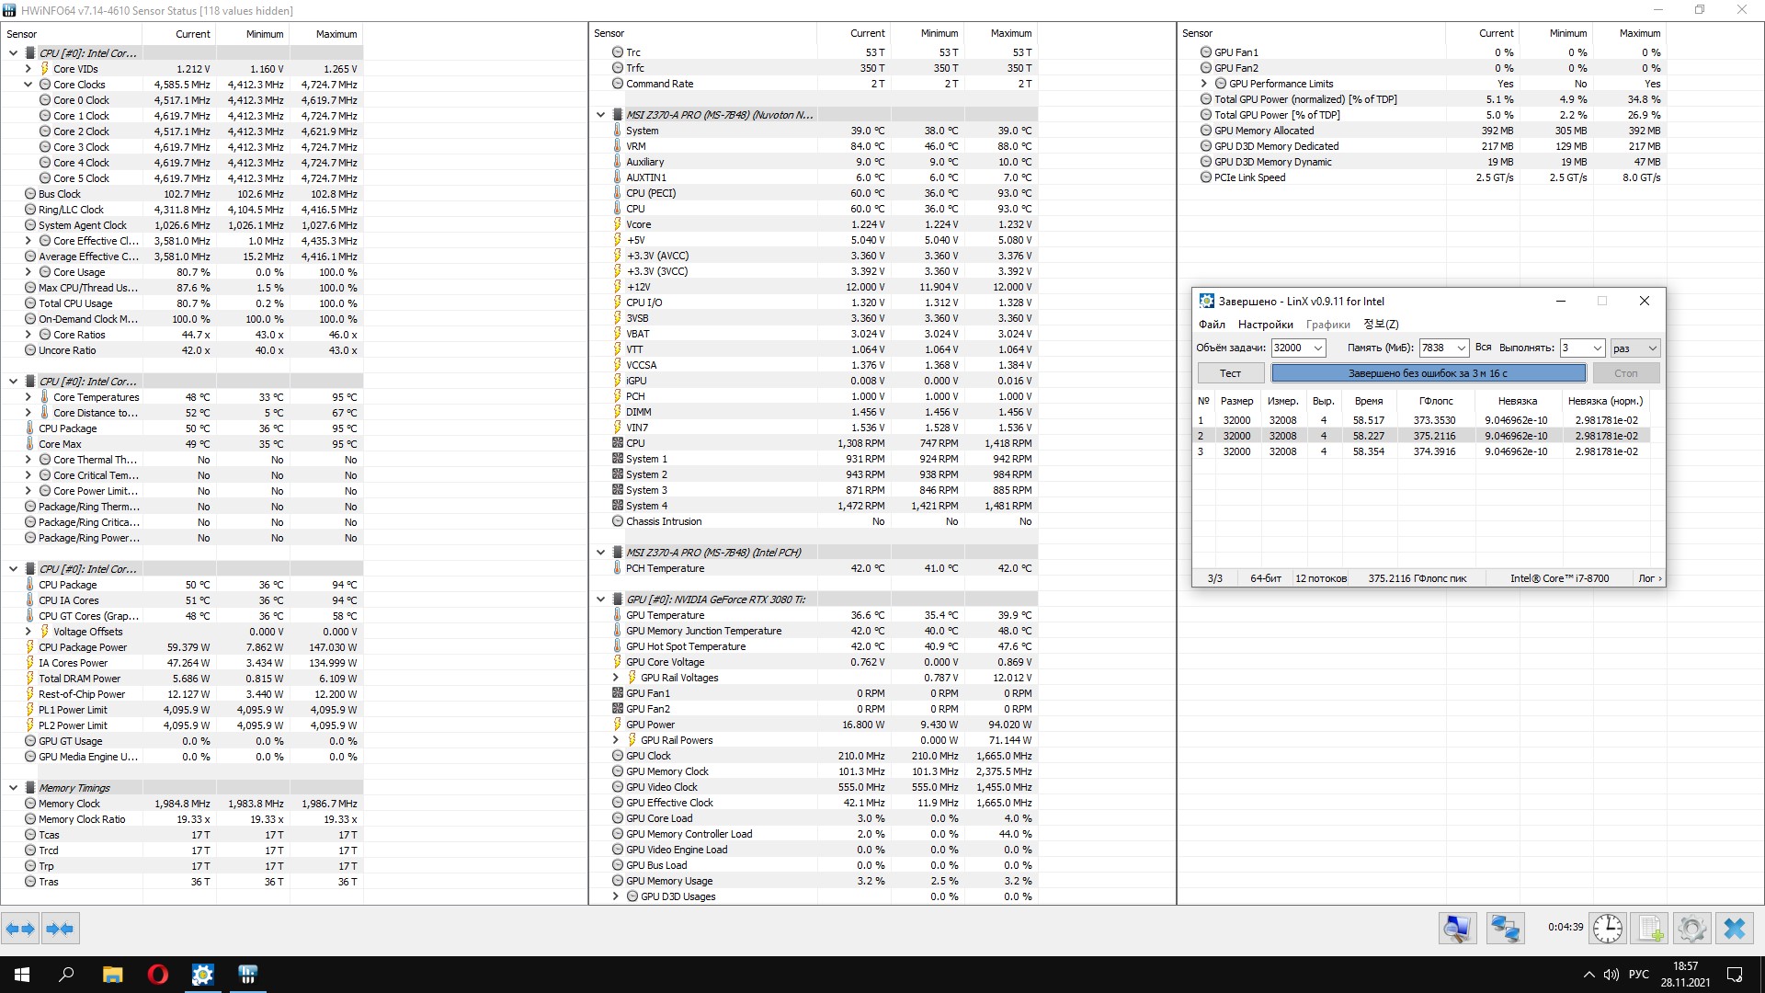Viewport: 1765px width, 993px height.
Task: Open the Файл menu in LinX
Action: (x=1211, y=325)
